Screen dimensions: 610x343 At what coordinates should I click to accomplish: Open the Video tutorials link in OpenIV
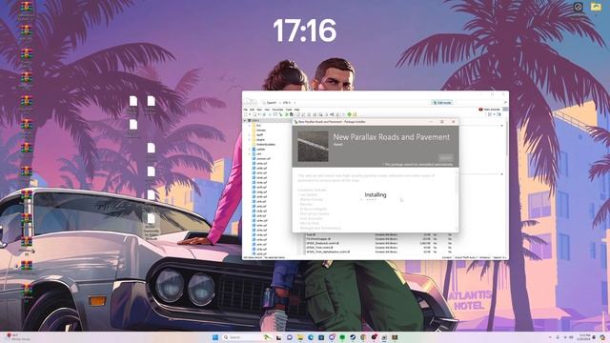coord(489,110)
